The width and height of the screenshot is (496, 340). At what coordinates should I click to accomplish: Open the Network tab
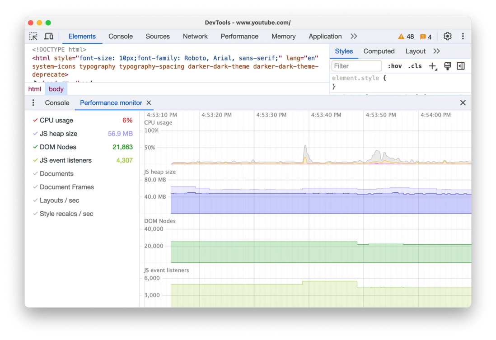point(195,37)
